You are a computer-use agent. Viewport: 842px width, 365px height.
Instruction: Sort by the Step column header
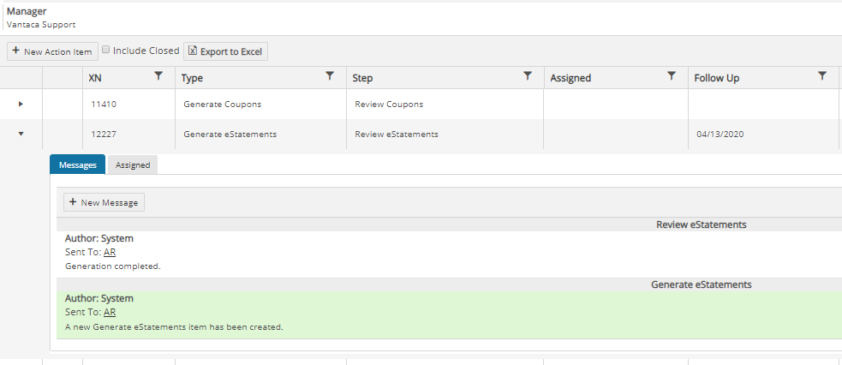pos(363,78)
